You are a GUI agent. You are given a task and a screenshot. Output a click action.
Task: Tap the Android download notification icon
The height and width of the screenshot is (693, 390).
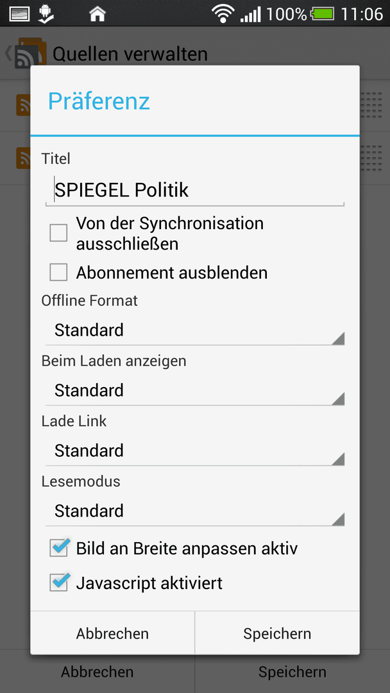pos(46,13)
